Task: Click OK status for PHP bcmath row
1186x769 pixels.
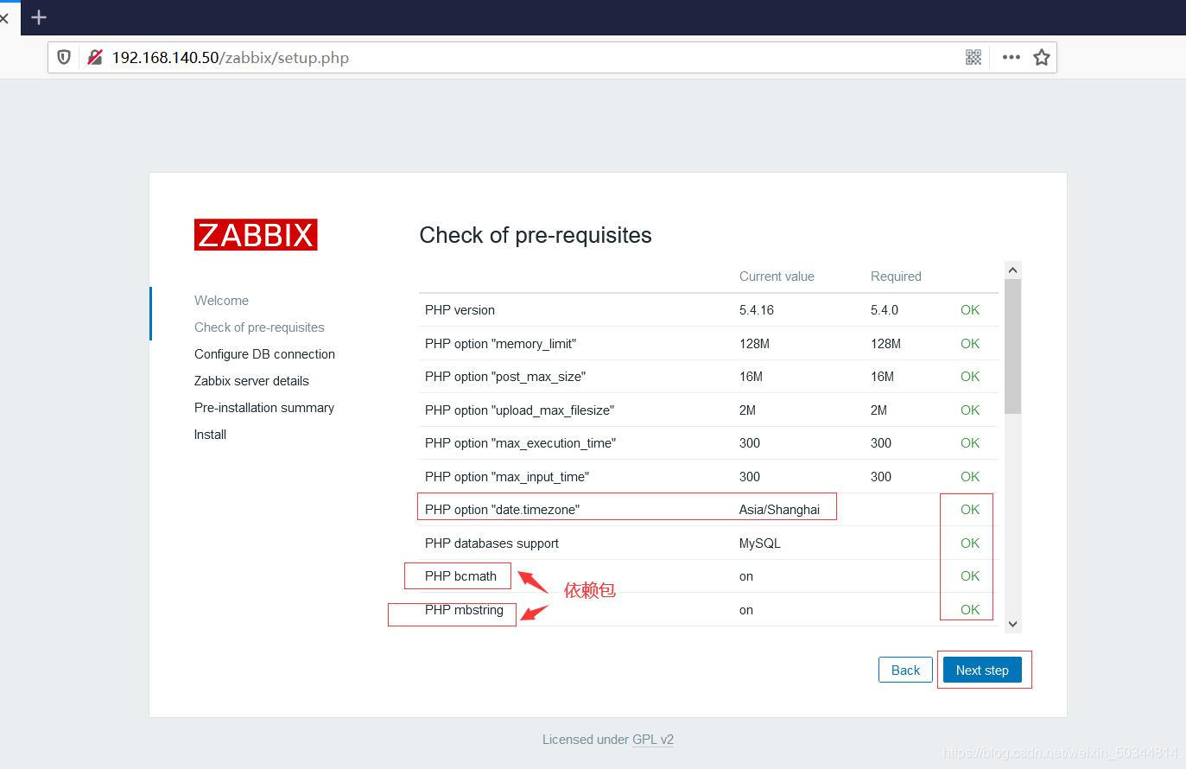Action: pos(970,576)
